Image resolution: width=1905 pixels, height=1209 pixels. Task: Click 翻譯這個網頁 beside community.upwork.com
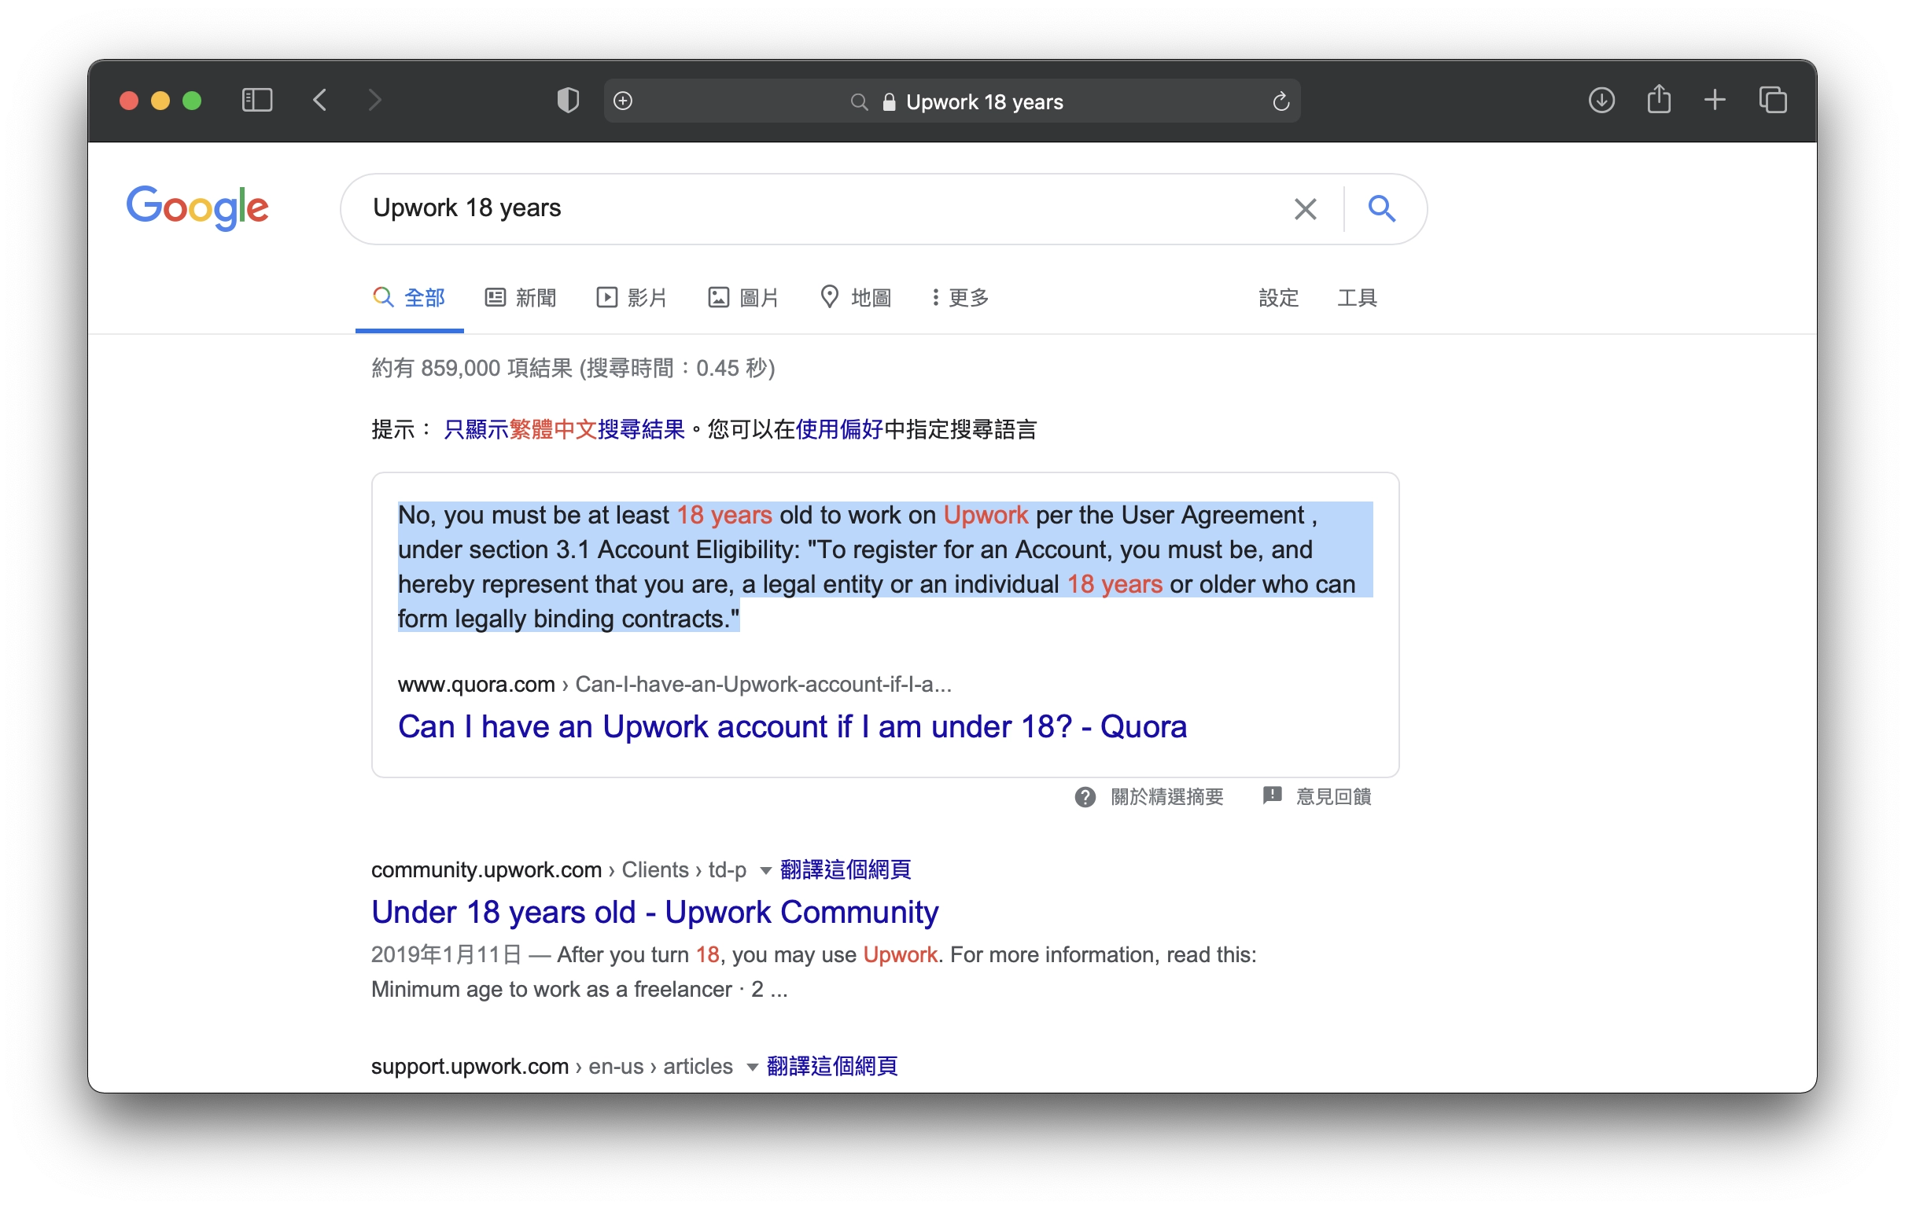(845, 869)
